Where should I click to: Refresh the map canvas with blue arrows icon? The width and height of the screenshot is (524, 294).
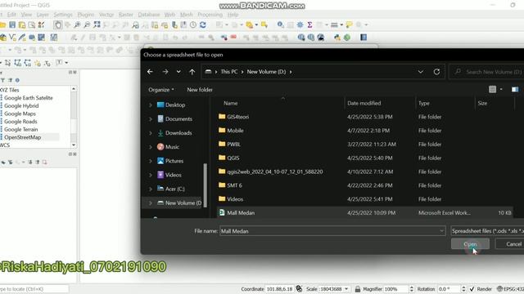click(x=203, y=24)
